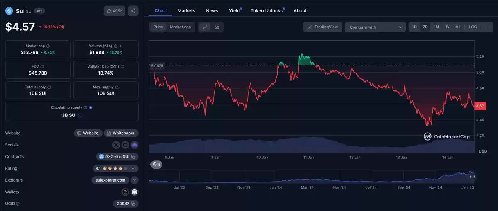Image resolution: width=498 pixels, height=211 pixels.
Task: Open Volume (24h) info icon
Action: [x=115, y=46]
